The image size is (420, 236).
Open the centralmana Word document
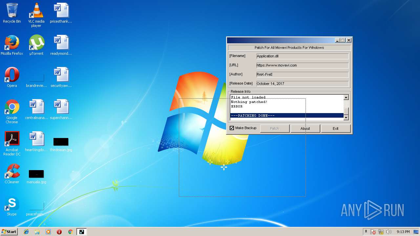36,109
